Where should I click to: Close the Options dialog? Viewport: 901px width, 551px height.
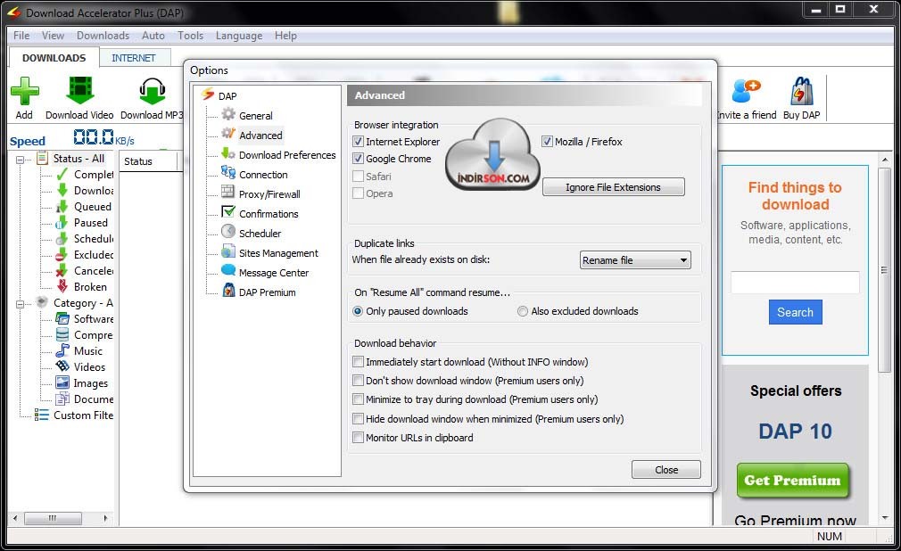pos(666,469)
